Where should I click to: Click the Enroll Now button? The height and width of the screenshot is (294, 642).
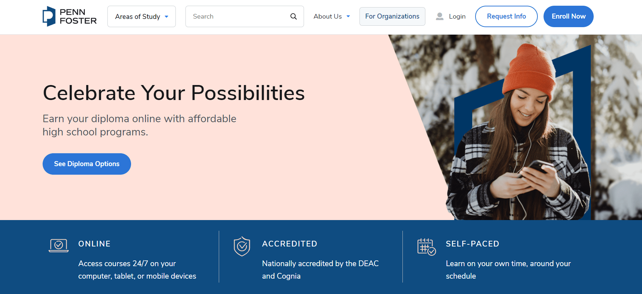point(569,16)
